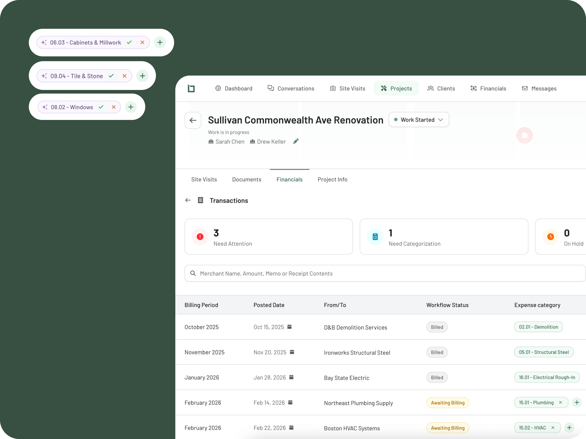Open the Clients section

click(441, 88)
